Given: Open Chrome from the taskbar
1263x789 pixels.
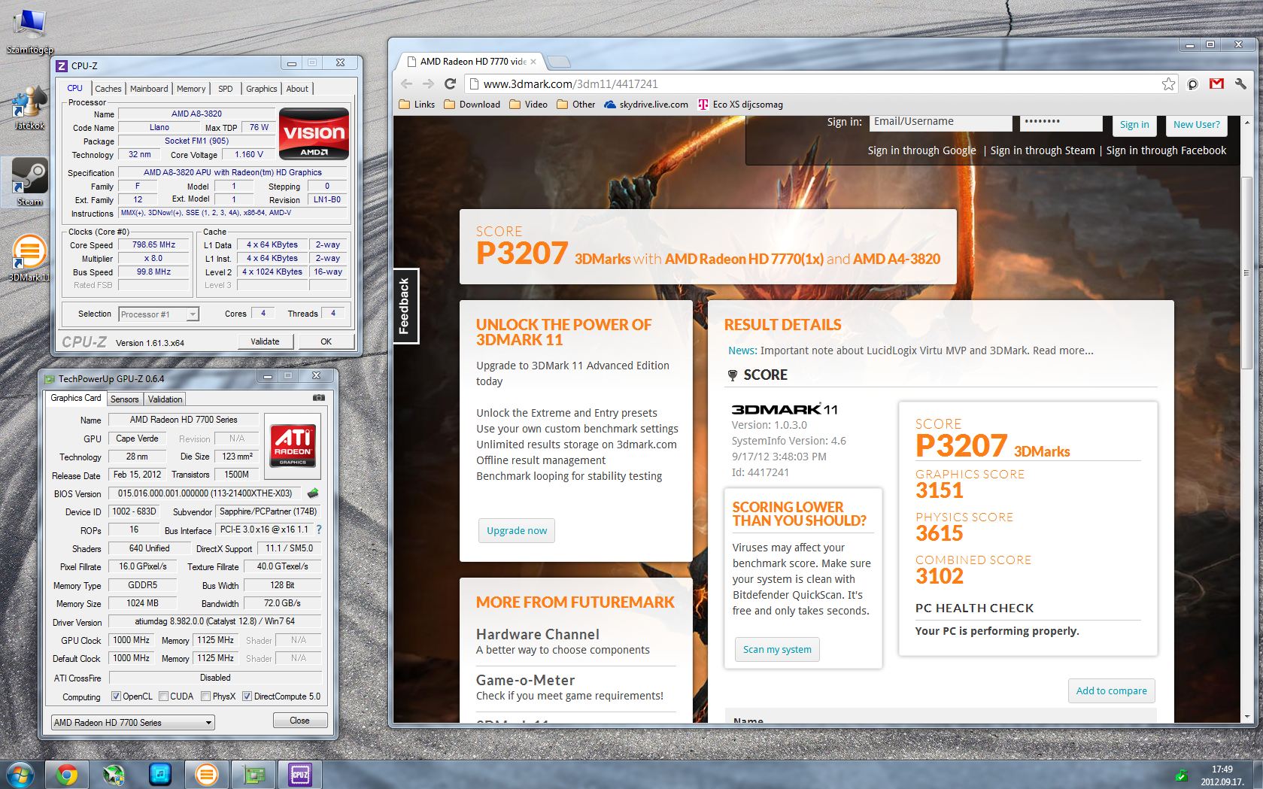Looking at the screenshot, I should [x=67, y=775].
